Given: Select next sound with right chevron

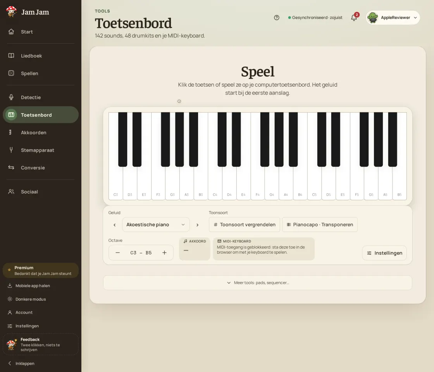Looking at the screenshot, I should tap(197, 225).
